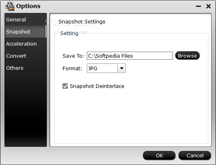Close the Options dialog with X
The width and height of the screenshot is (216, 165).
point(209,6)
